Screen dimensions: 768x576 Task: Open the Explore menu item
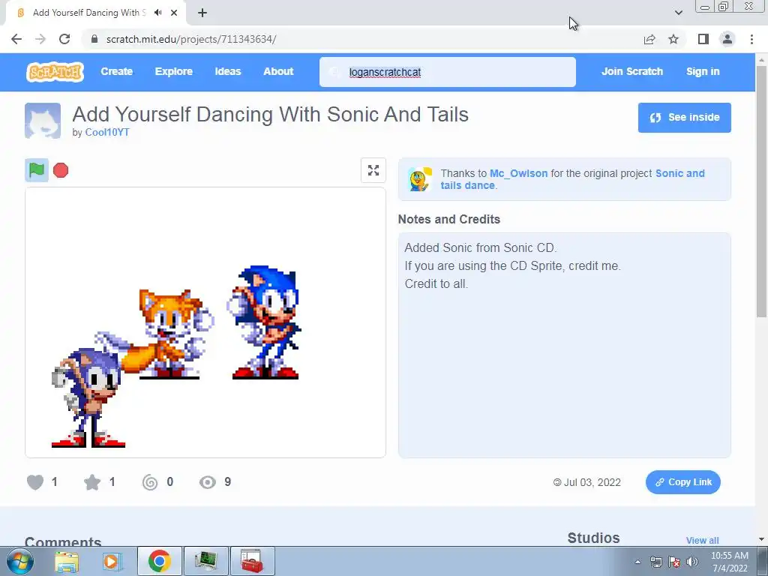click(174, 71)
